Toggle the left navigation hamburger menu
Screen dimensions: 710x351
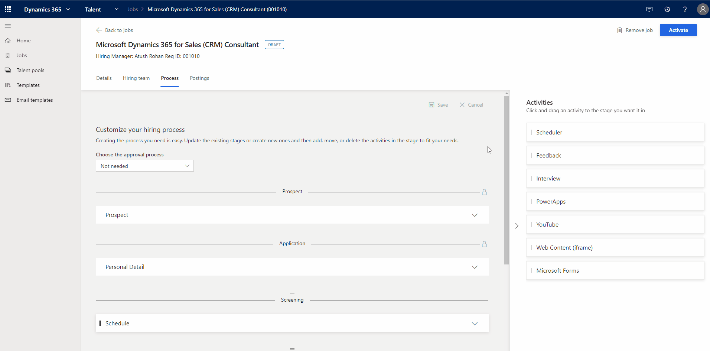(8, 26)
